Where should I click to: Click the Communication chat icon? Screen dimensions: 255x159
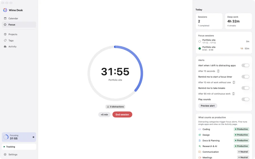200,152
